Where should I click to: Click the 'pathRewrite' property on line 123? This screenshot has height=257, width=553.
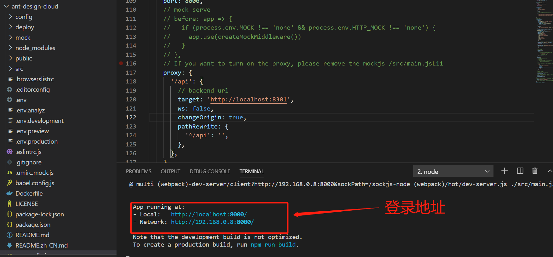pyautogui.click(x=198, y=127)
